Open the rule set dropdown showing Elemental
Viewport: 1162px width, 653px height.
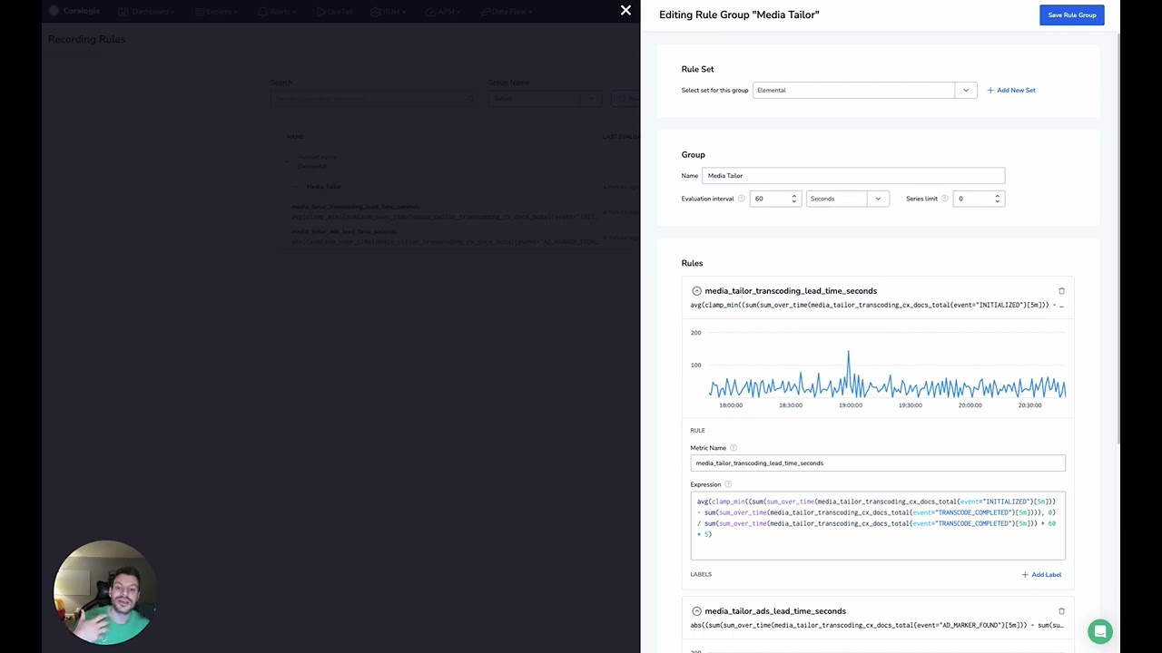tap(864, 90)
